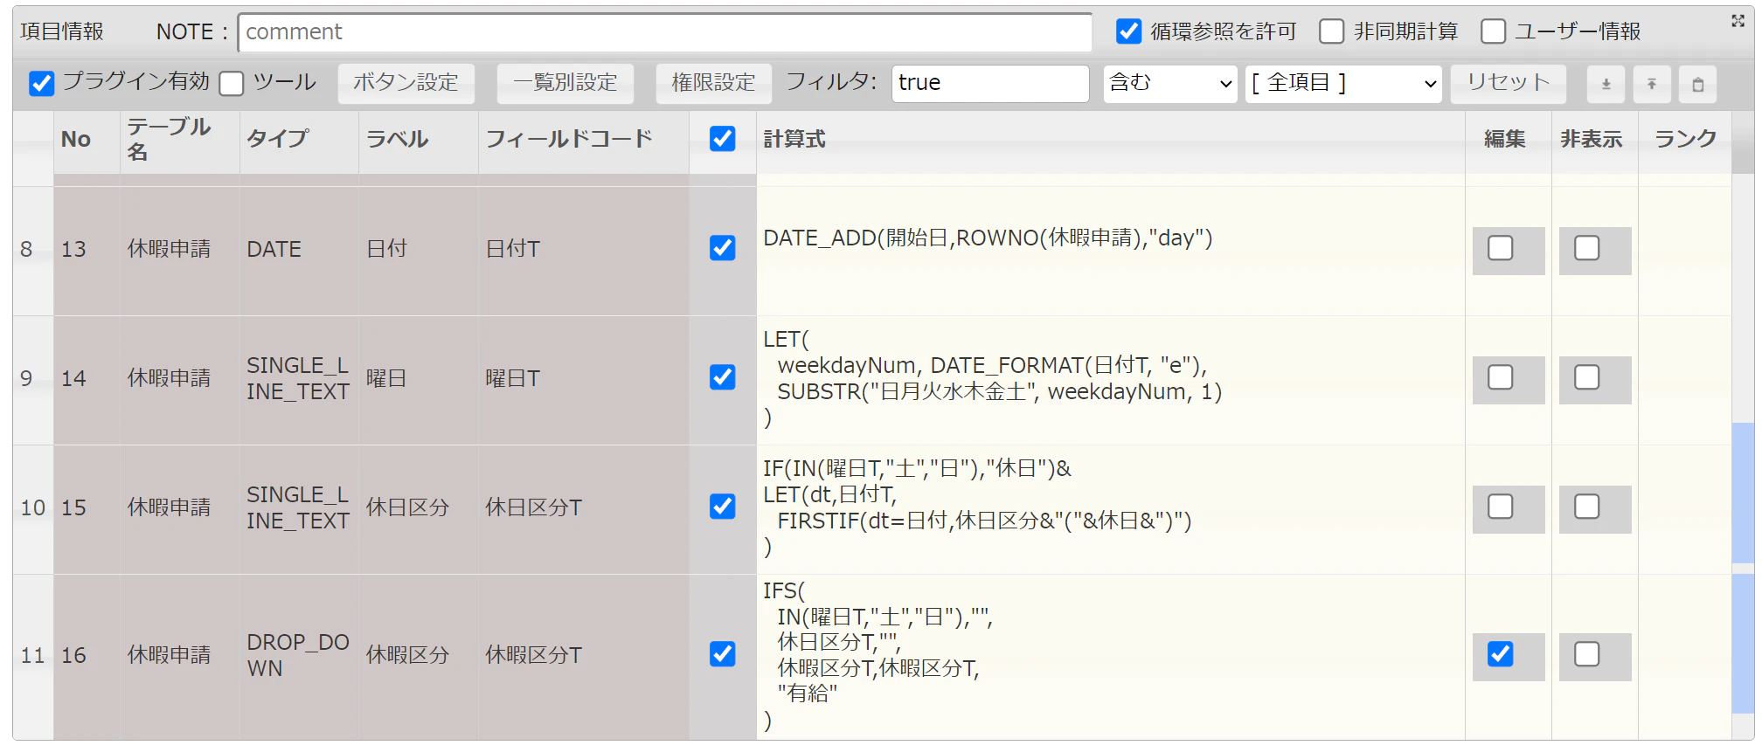Open the 含む filter condition dropdown
Viewport: 1762px width, 752px height.
click(1170, 83)
